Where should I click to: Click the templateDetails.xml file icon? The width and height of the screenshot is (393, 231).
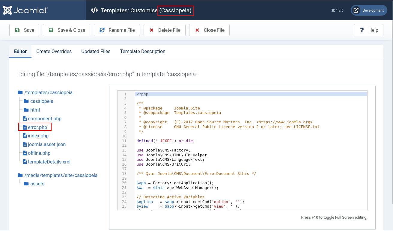(x=25, y=162)
